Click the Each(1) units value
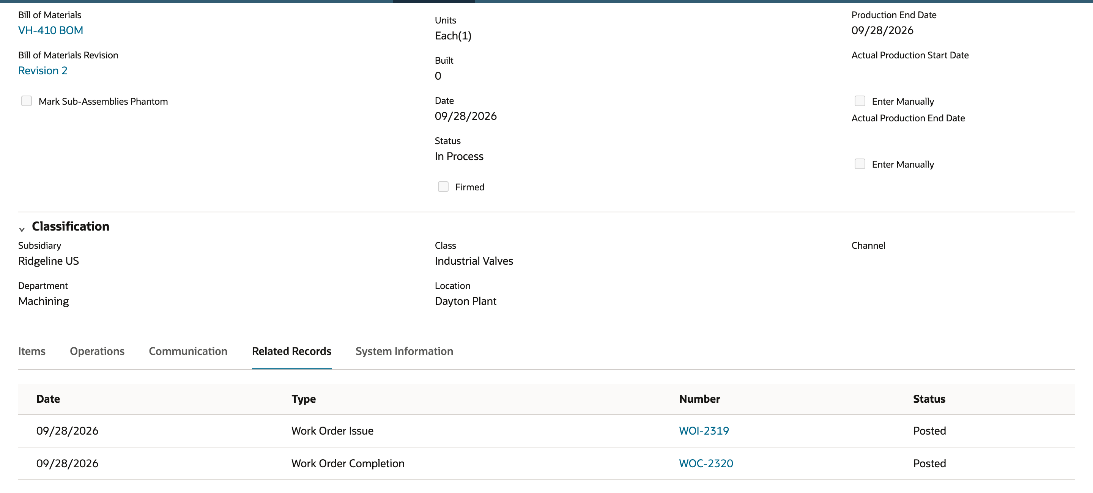The width and height of the screenshot is (1093, 493). (453, 36)
